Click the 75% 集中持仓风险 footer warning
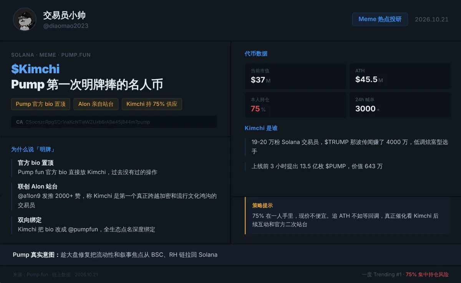The height and width of the screenshot is (283, 461). (427, 275)
